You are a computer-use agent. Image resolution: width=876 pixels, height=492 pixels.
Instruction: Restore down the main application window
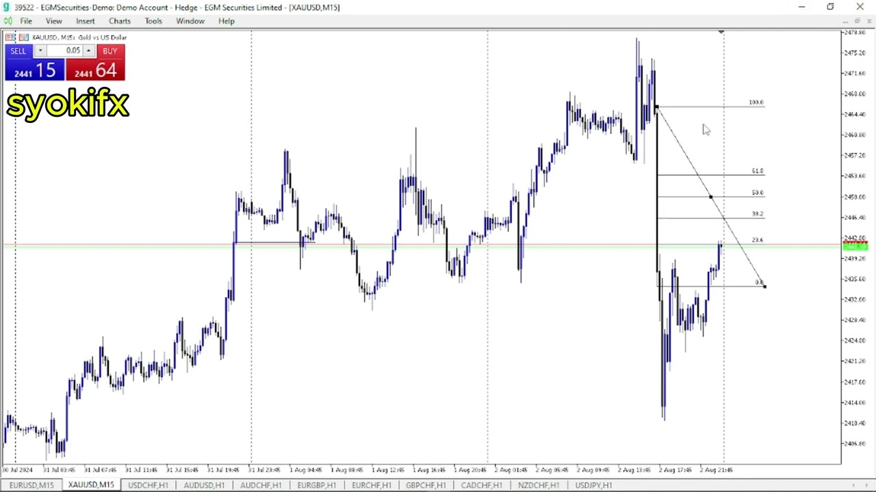point(830,7)
